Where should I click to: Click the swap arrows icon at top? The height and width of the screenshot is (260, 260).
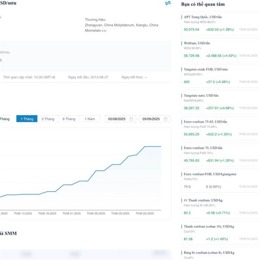pyautogui.click(x=168, y=3)
